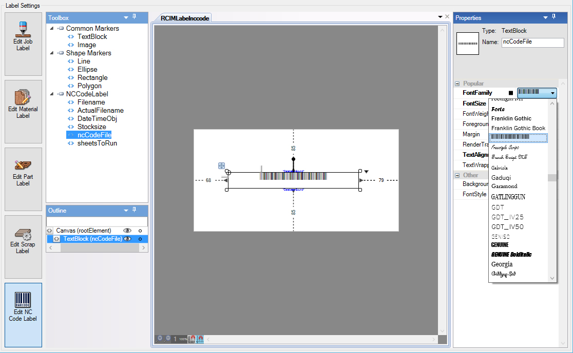Choose Franklin Gothic Book from font list
The height and width of the screenshot is (353, 573).
[518, 128]
